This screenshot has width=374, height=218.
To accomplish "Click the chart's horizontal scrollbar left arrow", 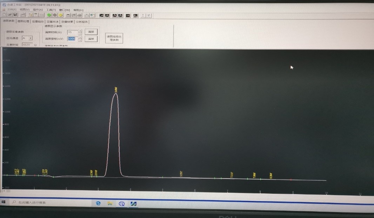I will [4, 191].
